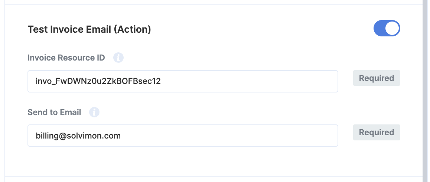Viewport: 430px width, 182px height.
Task: Click the word (Action) in the section title
Action: [132, 29]
